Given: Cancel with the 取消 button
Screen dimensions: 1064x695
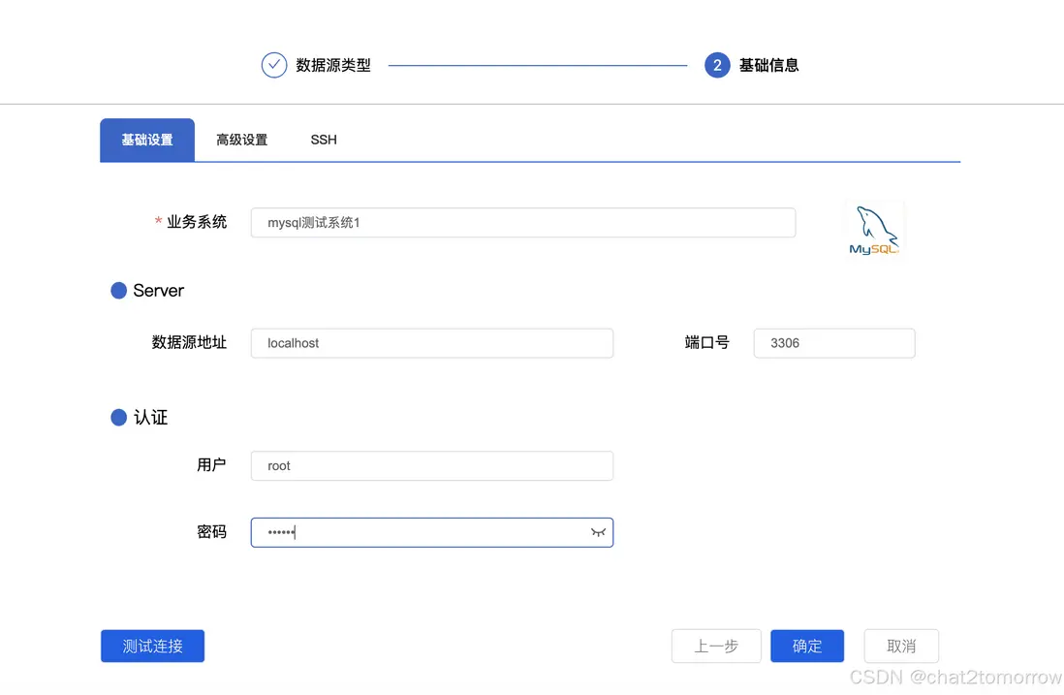Looking at the screenshot, I should [901, 647].
